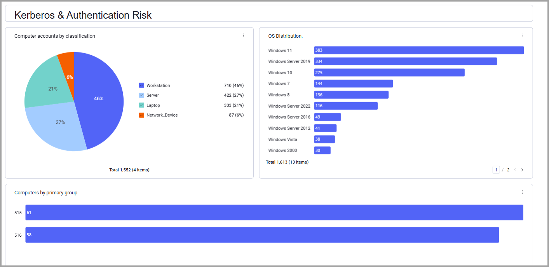Image resolution: width=549 pixels, height=267 pixels.
Task: Select the Windows Server 2012 bar showing 41
Action: 325,128
